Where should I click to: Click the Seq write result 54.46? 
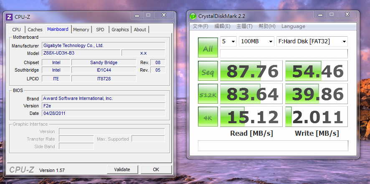tap(317, 71)
